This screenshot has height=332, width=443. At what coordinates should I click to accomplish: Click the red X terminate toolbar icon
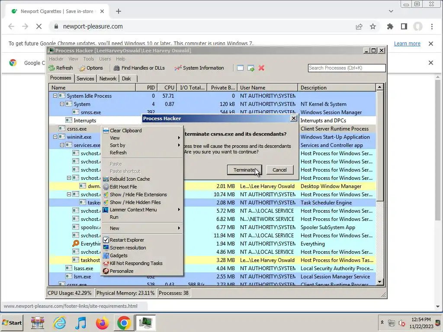pyautogui.click(x=261, y=68)
